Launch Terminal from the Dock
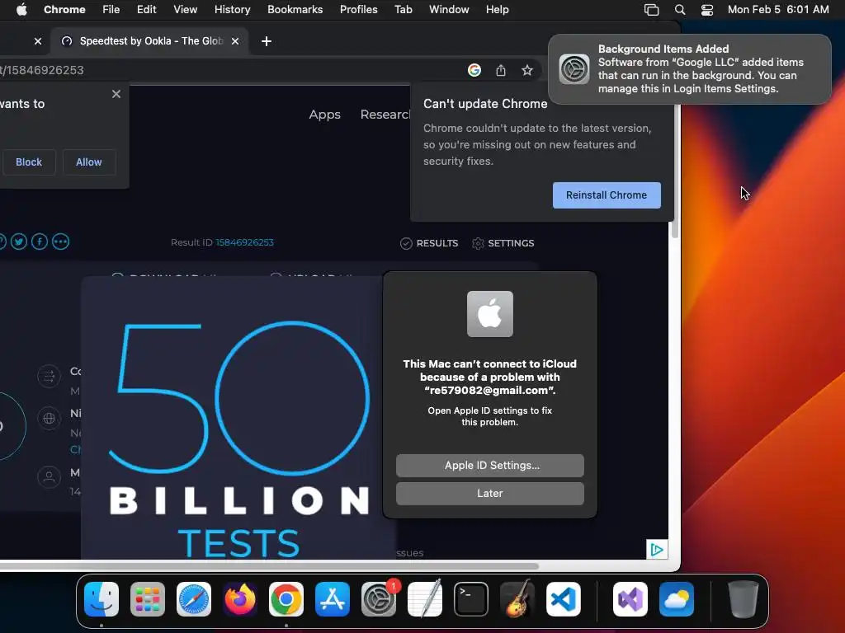 [471, 599]
